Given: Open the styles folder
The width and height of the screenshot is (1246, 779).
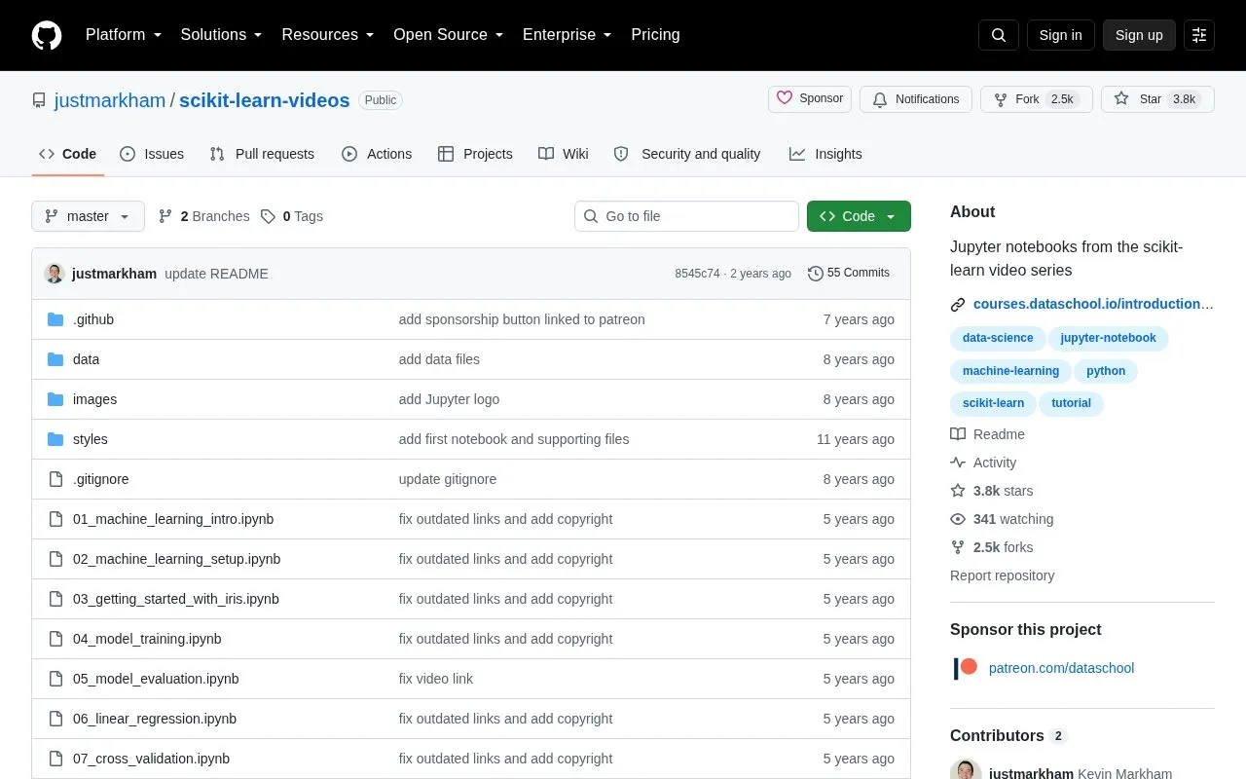Looking at the screenshot, I should (x=91, y=439).
